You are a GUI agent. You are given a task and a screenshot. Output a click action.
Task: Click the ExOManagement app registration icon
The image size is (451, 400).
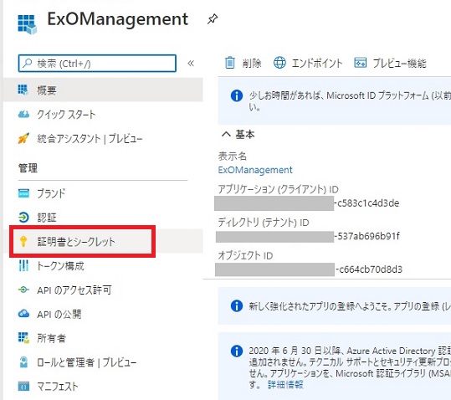point(27,24)
